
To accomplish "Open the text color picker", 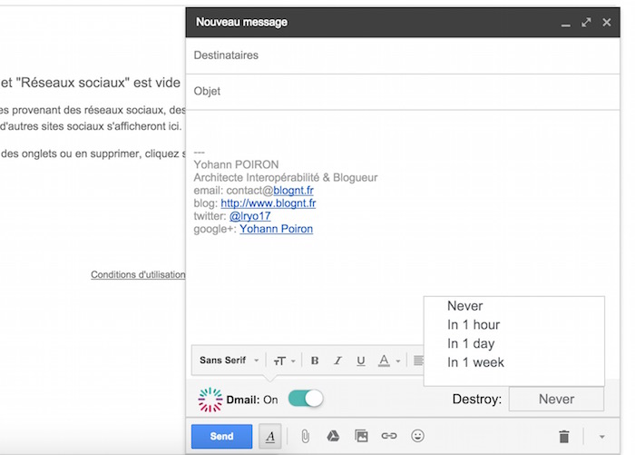I will coord(387,361).
